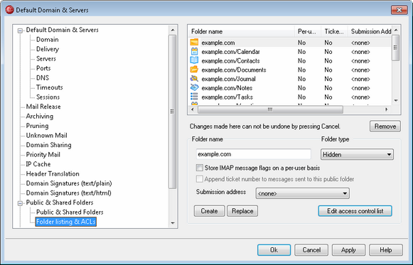The image size is (413, 265).
Task: Click the MDaemon icon in title bar
Action: pos(9,10)
